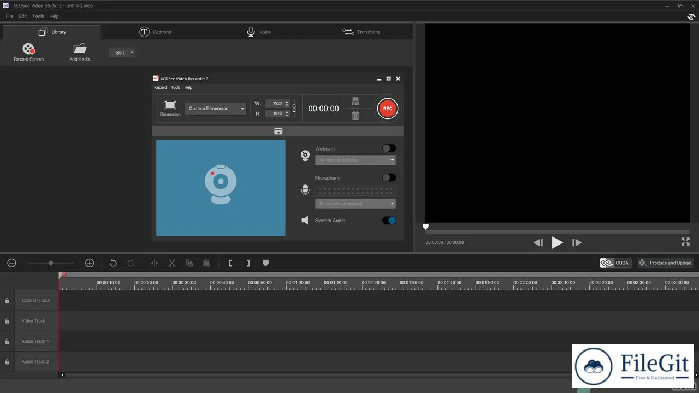Step forward one frame in preview
Image resolution: width=699 pixels, height=393 pixels.
click(577, 242)
